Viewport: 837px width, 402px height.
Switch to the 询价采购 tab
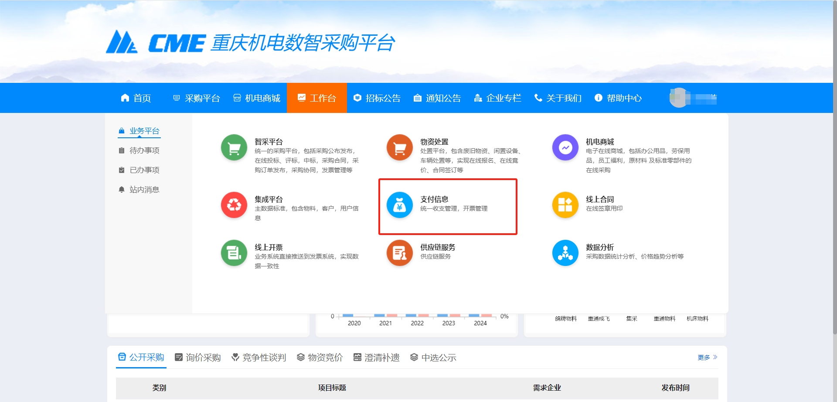(198, 358)
